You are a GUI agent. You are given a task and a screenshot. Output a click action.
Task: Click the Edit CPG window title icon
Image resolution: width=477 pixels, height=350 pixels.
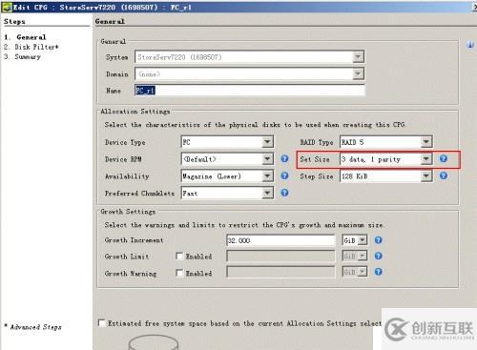pos(7,7)
